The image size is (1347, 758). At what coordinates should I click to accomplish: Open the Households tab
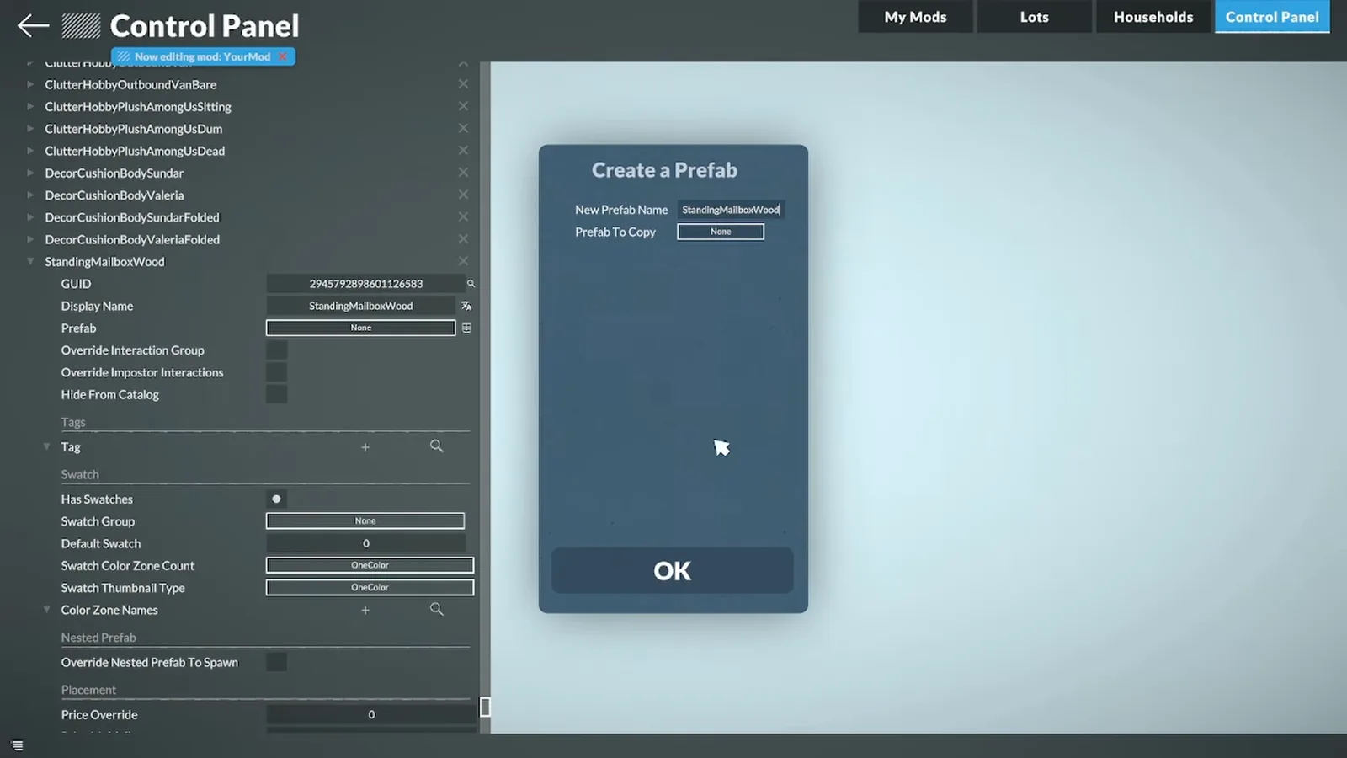tap(1153, 17)
